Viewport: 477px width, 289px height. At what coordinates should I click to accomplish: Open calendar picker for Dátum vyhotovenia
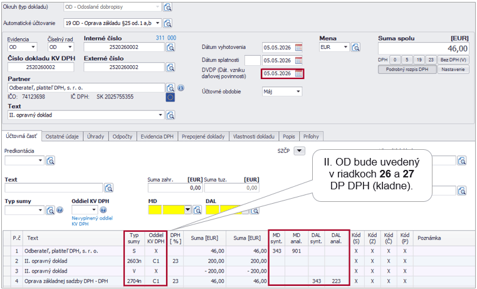point(299,47)
